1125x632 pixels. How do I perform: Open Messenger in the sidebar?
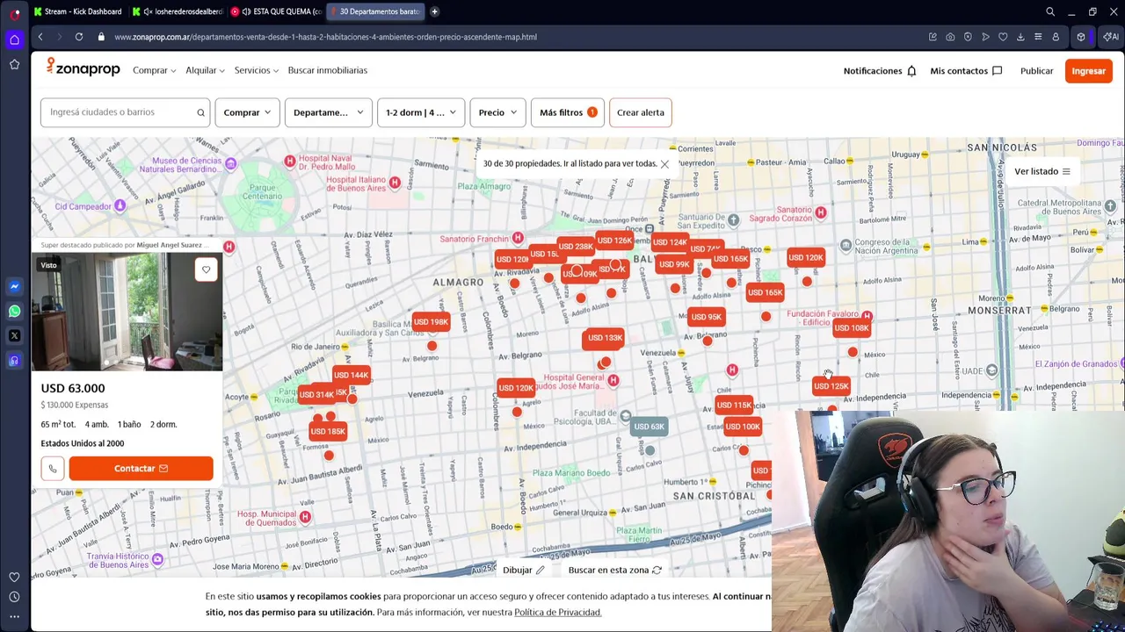click(x=14, y=286)
